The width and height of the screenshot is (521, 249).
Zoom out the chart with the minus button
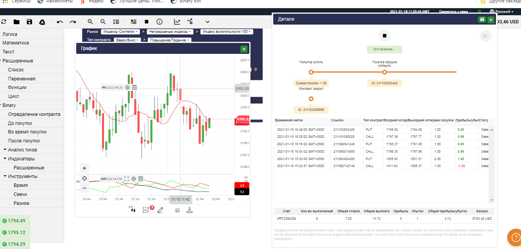84,188
